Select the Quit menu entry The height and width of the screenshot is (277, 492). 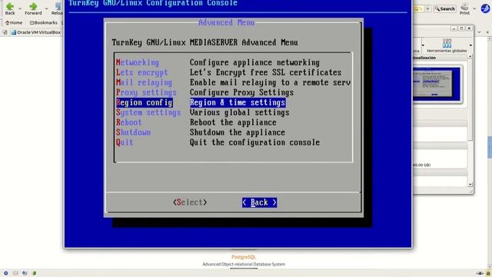[125, 142]
